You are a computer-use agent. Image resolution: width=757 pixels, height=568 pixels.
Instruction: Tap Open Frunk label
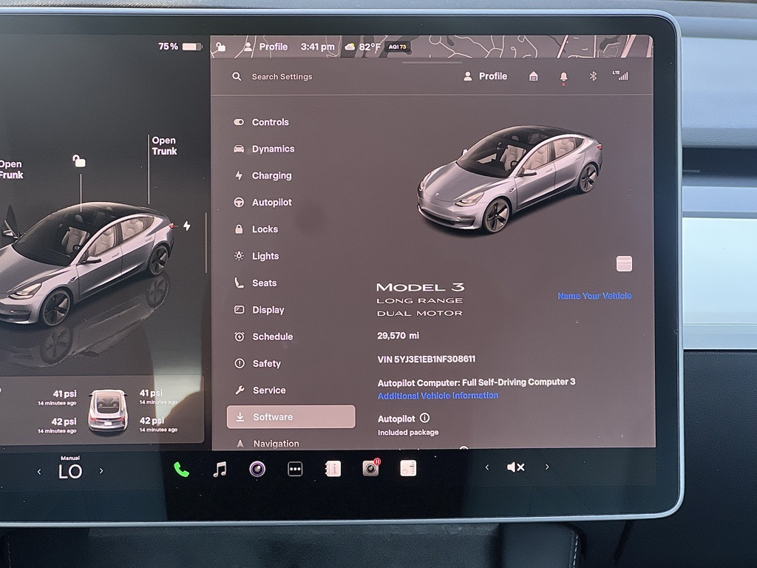point(10,169)
